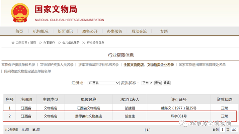Click legal representative 邹建丽
Screen dimensions: 239x134
point(130,108)
